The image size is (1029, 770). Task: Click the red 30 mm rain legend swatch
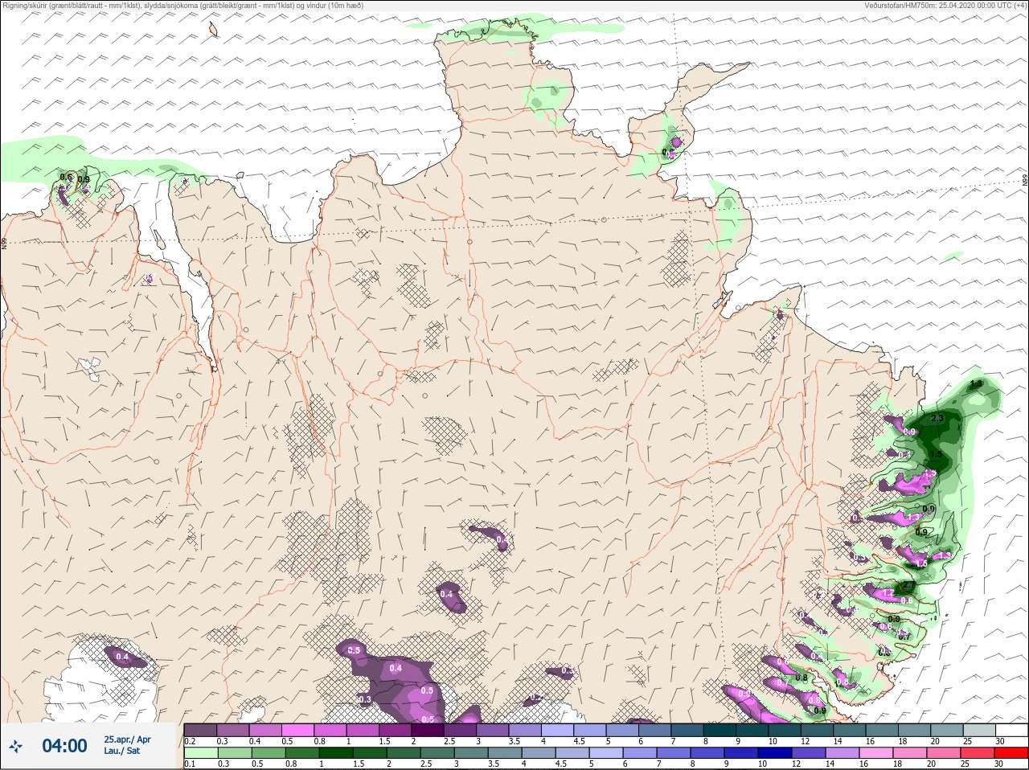click(x=1011, y=753)
